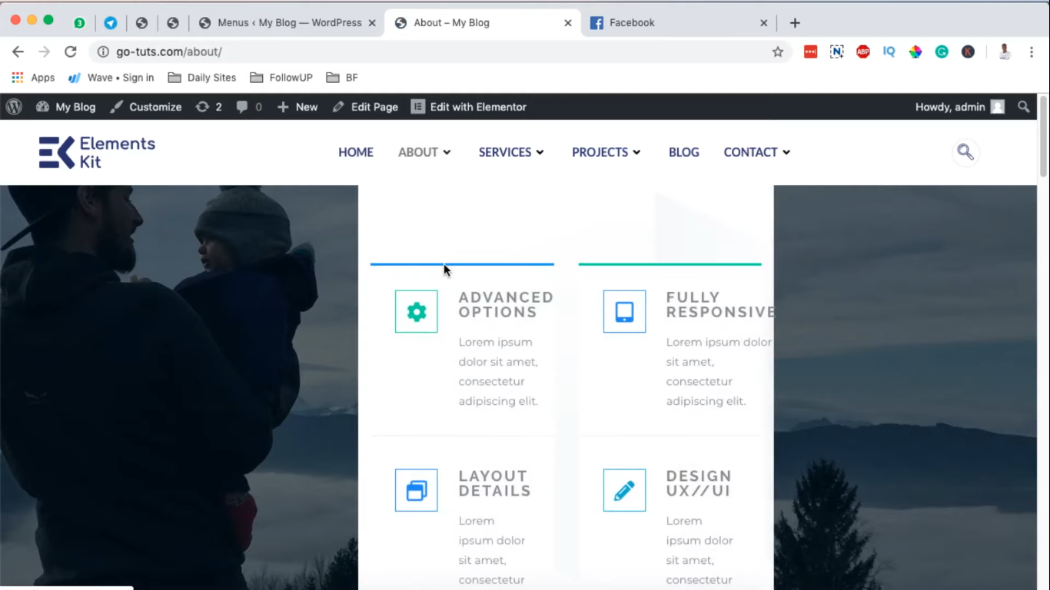
Task: Reload the current page
Action: [x=71, y=51]
